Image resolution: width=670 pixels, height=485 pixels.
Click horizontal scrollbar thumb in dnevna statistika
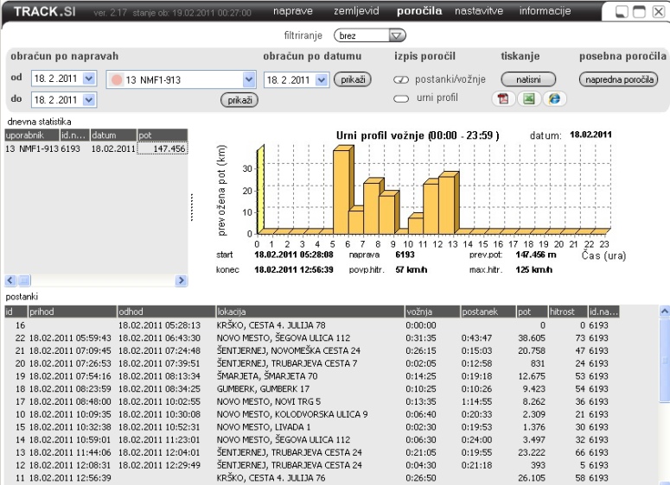click(x=24, y=280)
